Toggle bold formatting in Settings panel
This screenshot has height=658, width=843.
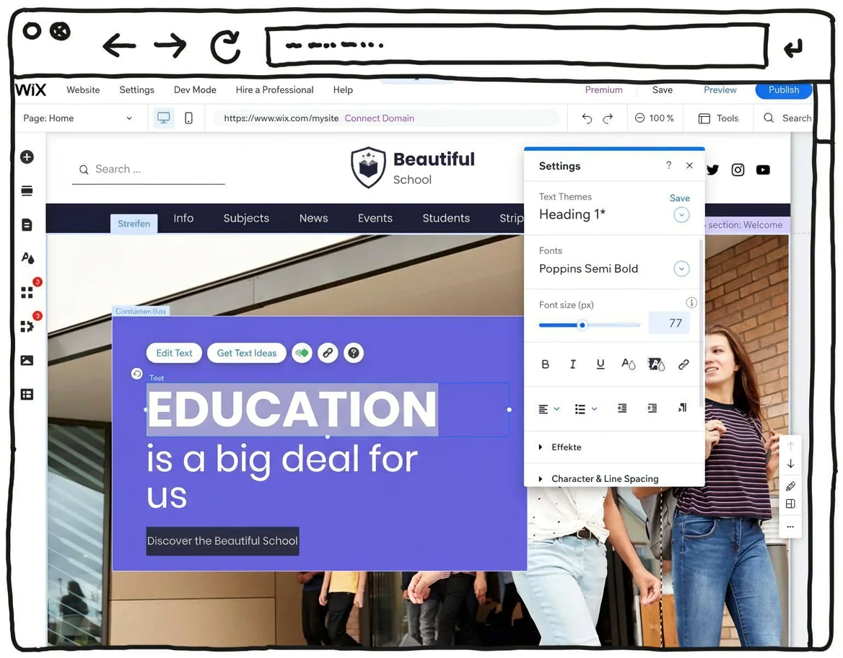546,364
